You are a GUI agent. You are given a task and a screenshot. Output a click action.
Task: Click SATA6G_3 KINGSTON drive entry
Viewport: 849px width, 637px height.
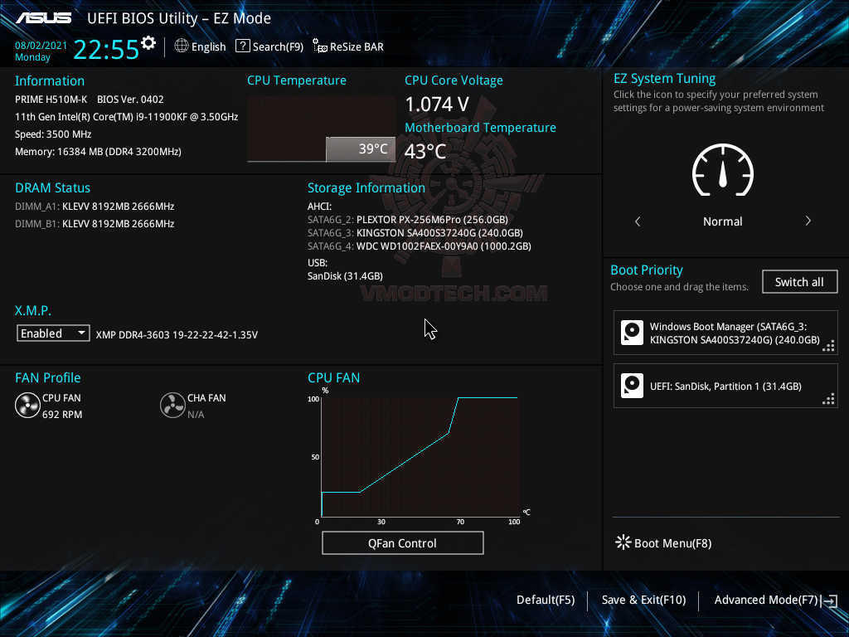(x=415, y=233)
